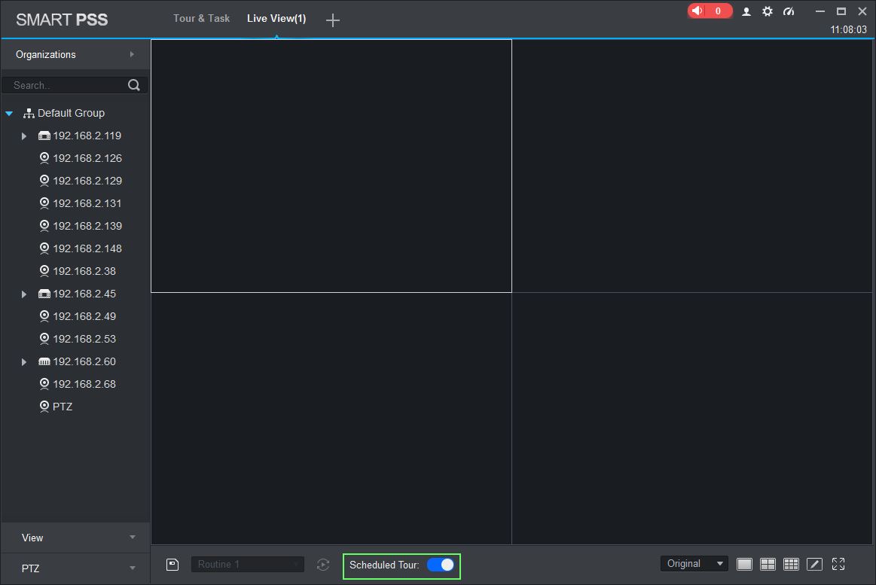Click the '192.168.2.119' address text

click(87, 136)
